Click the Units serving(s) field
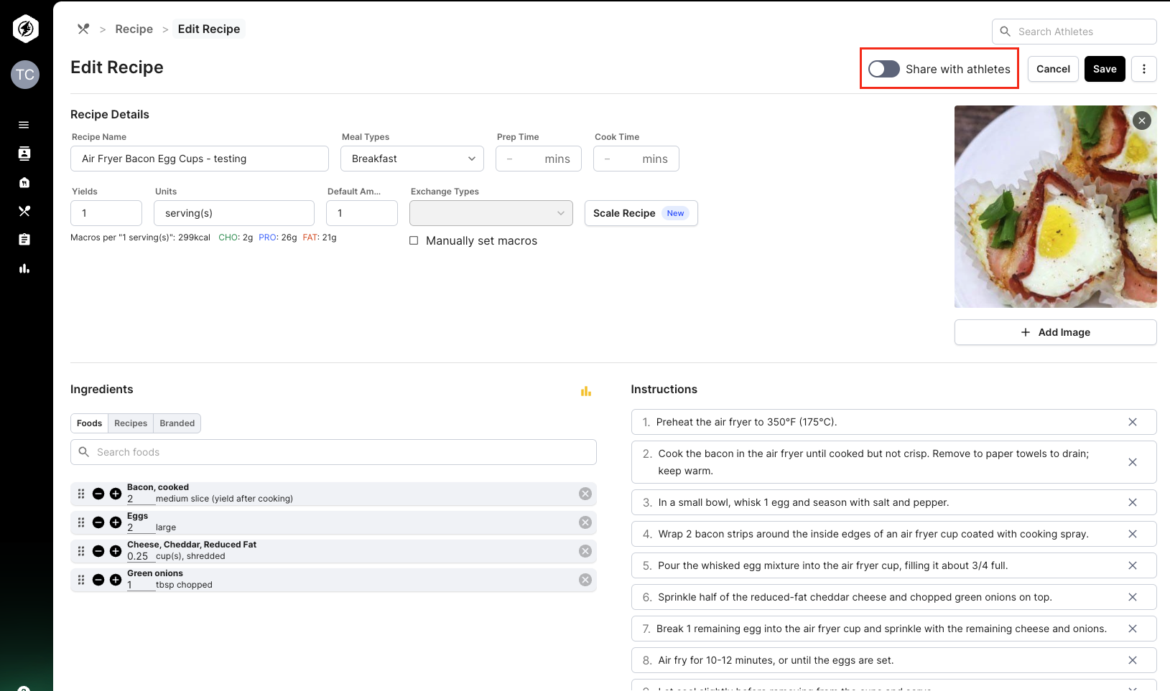 pos(234,213)
